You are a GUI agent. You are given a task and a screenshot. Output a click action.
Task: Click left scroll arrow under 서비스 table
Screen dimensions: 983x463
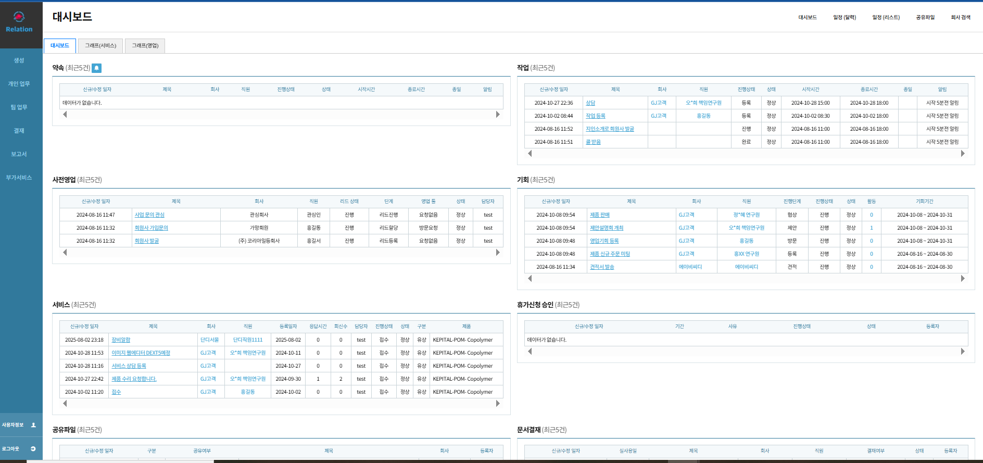click(x=65, y=404)
